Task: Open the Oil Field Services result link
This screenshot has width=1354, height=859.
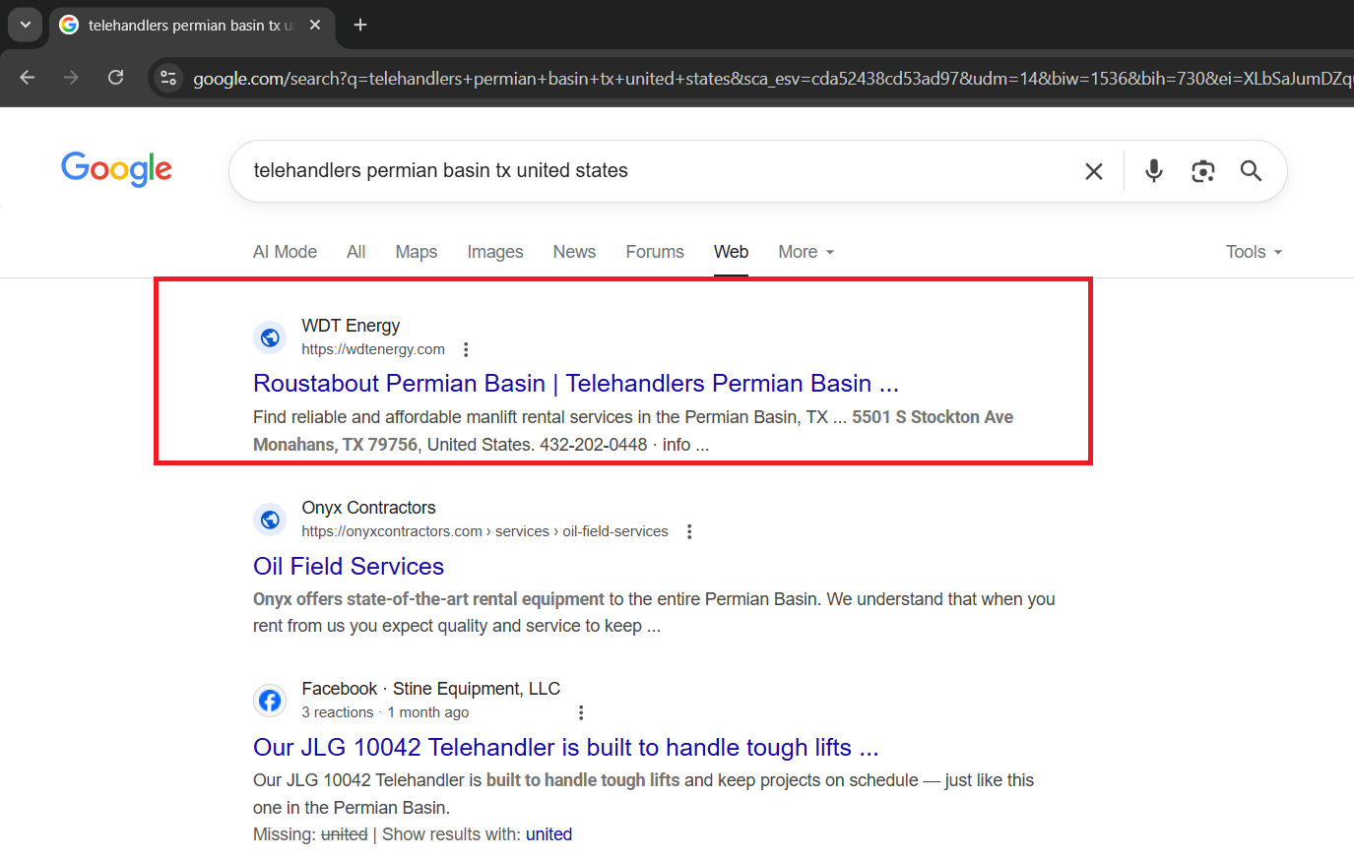Action: tap(349, 566)
